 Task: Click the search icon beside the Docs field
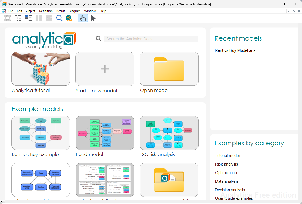pos(99,39)
